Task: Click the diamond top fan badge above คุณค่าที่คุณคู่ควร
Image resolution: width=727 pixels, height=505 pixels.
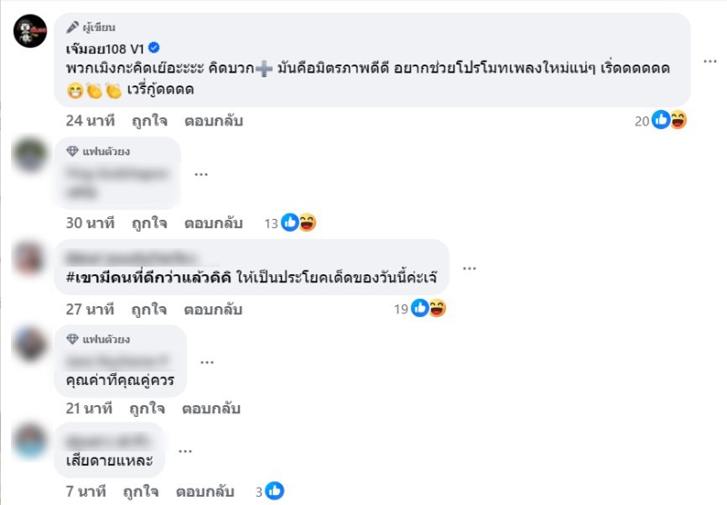Action: (74, 340)
